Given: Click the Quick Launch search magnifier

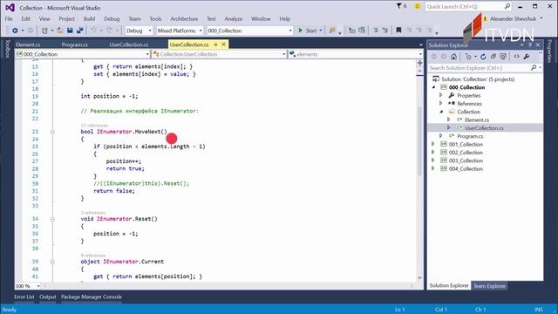Looking at the screenshot, I should pyautogui.click(x=507, y=6).
